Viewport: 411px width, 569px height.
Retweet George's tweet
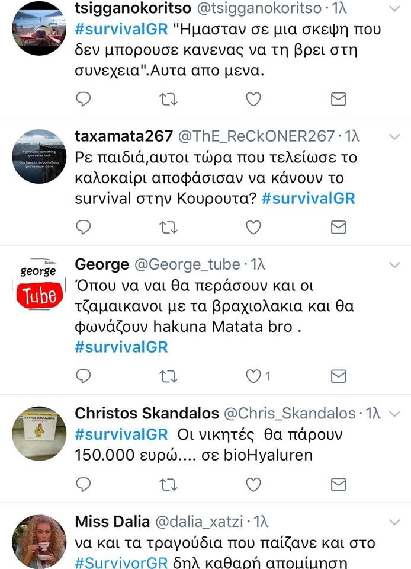[169, 376]
